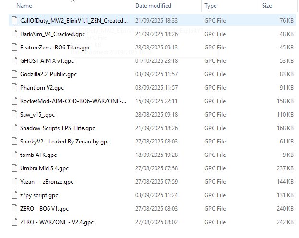Click the 27/08/2025 07:59 date cell
The height and width of the screenshot is (238, 299).
click(x=156, y=182)
